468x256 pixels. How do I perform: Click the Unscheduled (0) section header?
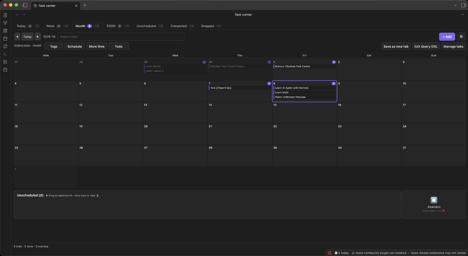(x=30, y=196)
